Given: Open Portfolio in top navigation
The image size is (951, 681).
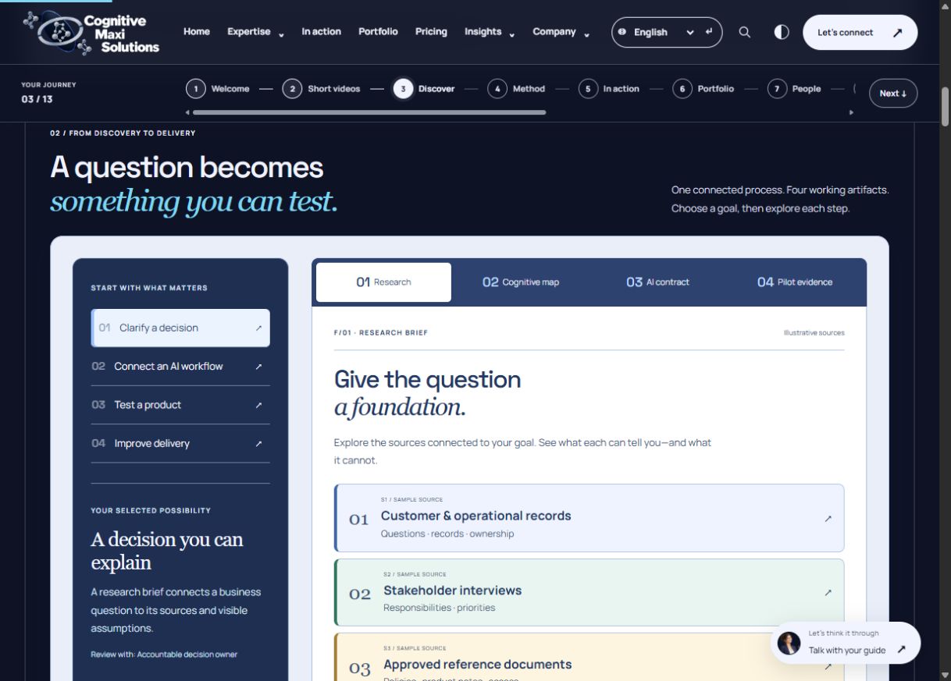Looking at the screenshot, I should [378, 32].
